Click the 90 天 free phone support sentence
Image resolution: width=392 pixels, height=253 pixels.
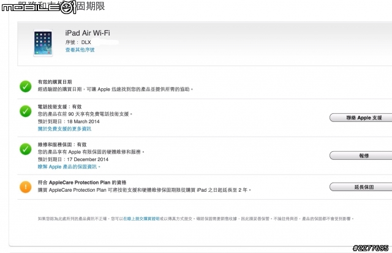pyautogui.click(x=85, y=114)
